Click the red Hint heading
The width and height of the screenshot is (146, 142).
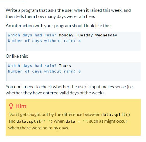[x=21, y=106]
